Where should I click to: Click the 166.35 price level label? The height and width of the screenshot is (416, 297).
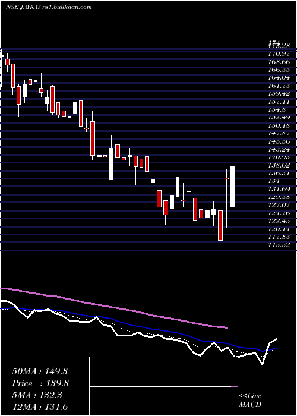pyautogui.click(x=279, y=70)
